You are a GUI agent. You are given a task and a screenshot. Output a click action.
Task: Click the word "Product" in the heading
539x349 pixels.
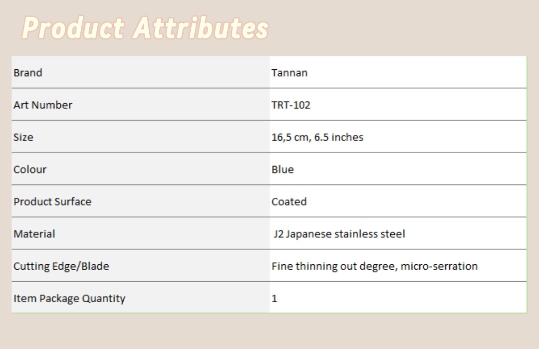[73, 28]
